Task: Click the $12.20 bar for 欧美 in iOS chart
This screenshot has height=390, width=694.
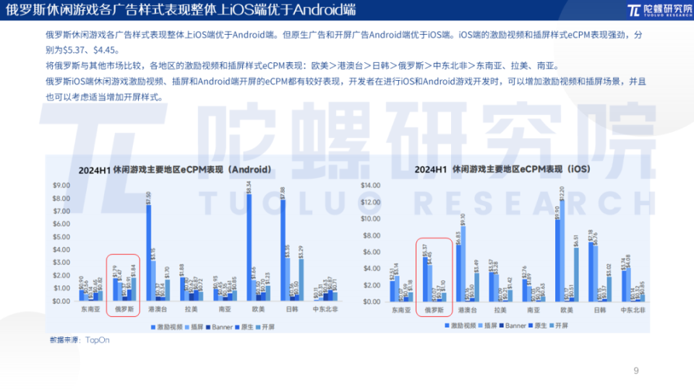Action: coord(562,251)
